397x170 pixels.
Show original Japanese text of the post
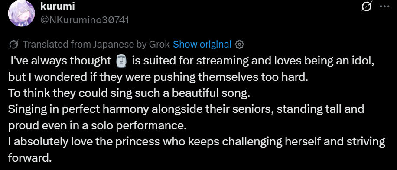pos(202,45)
